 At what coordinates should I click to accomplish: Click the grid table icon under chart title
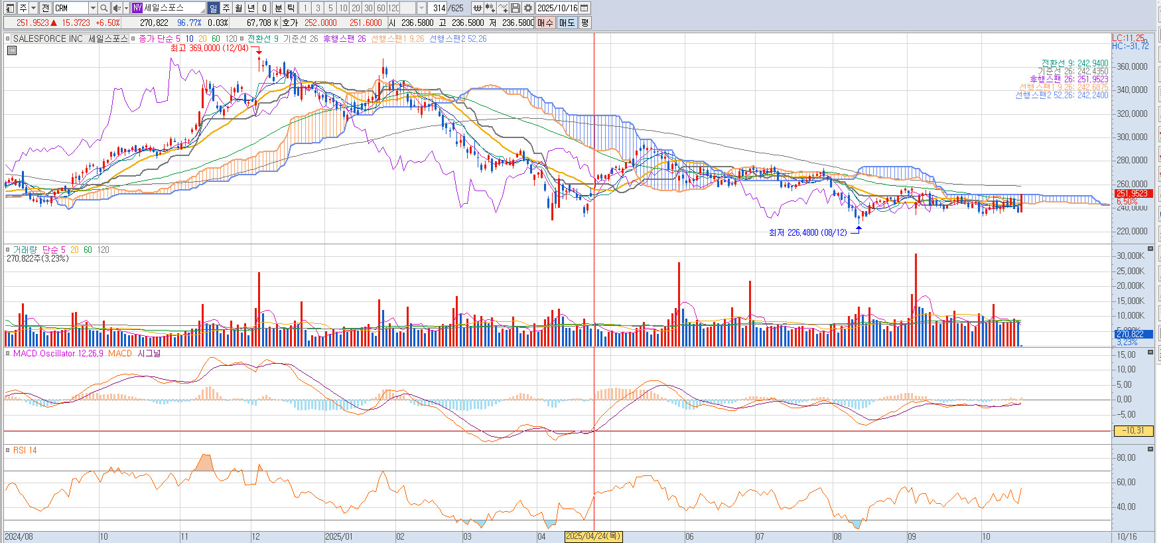[x=11, y=50]
